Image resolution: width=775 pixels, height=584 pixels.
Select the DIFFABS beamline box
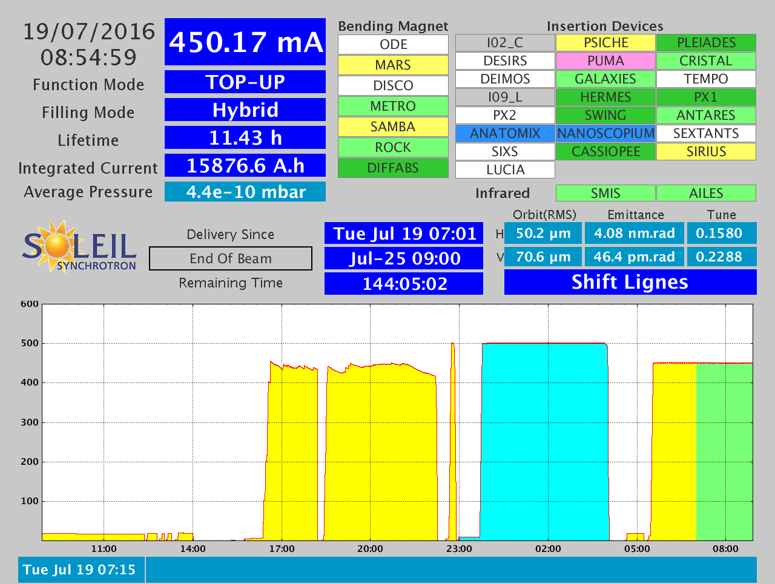[393, 168]
